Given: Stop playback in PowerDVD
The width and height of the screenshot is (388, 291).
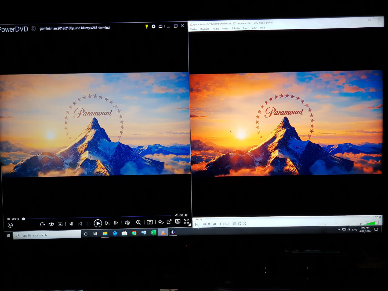Looking at the screenshot, I should 88,223.
